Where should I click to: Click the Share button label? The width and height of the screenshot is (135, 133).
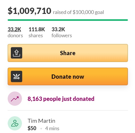68,53
